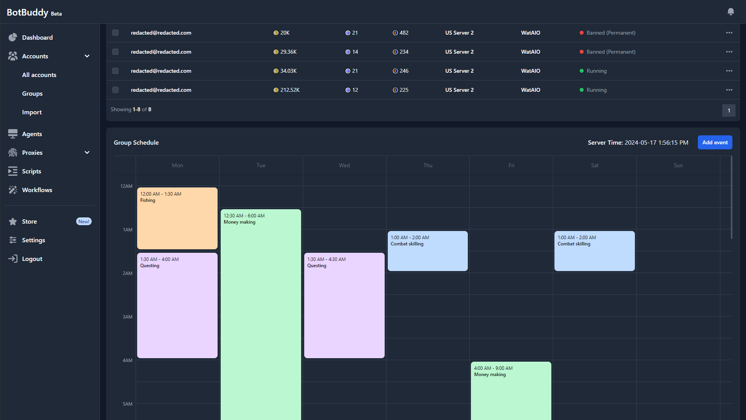Image resolution: width=746 pixels, height=420 pixels.
Task: Check the box for the 34.03K Running account
Action: pos(115,71)
